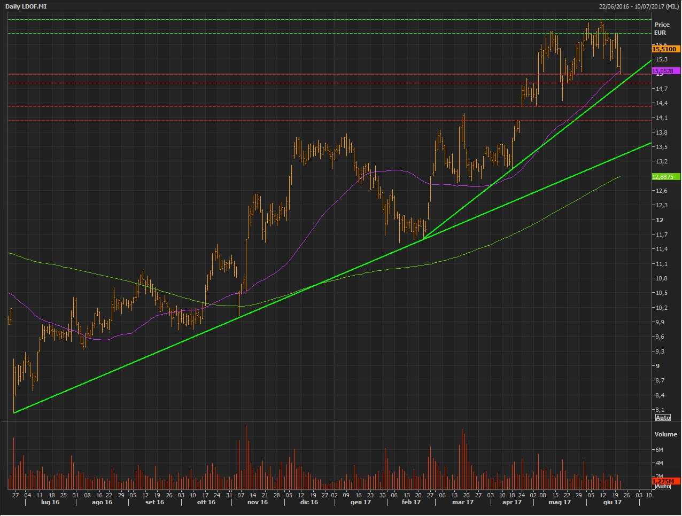Viewport: 682px width, 516px height.
Task: Click the mar 17 month label
Action: tap(463, 502)
